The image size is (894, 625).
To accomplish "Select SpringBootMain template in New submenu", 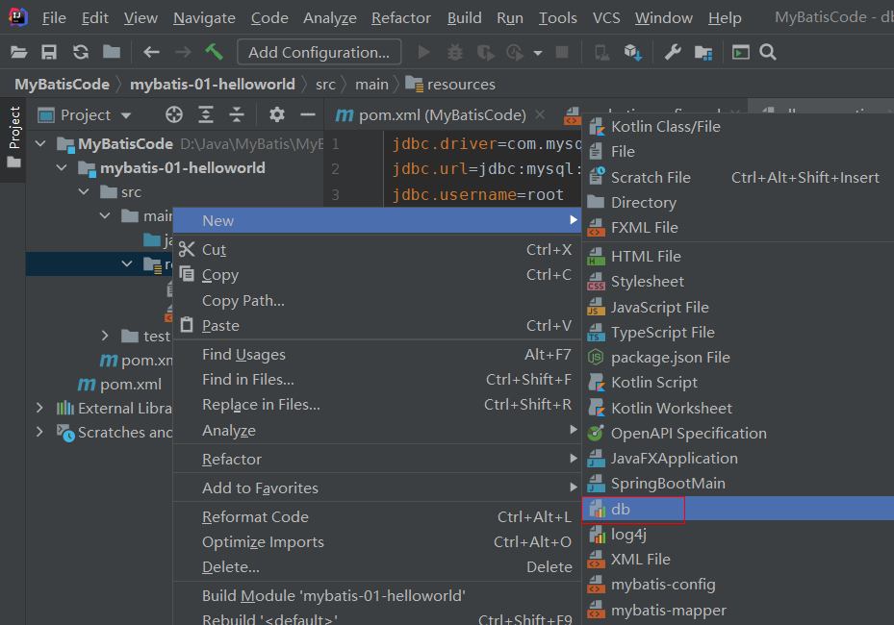I will (738, 483).
